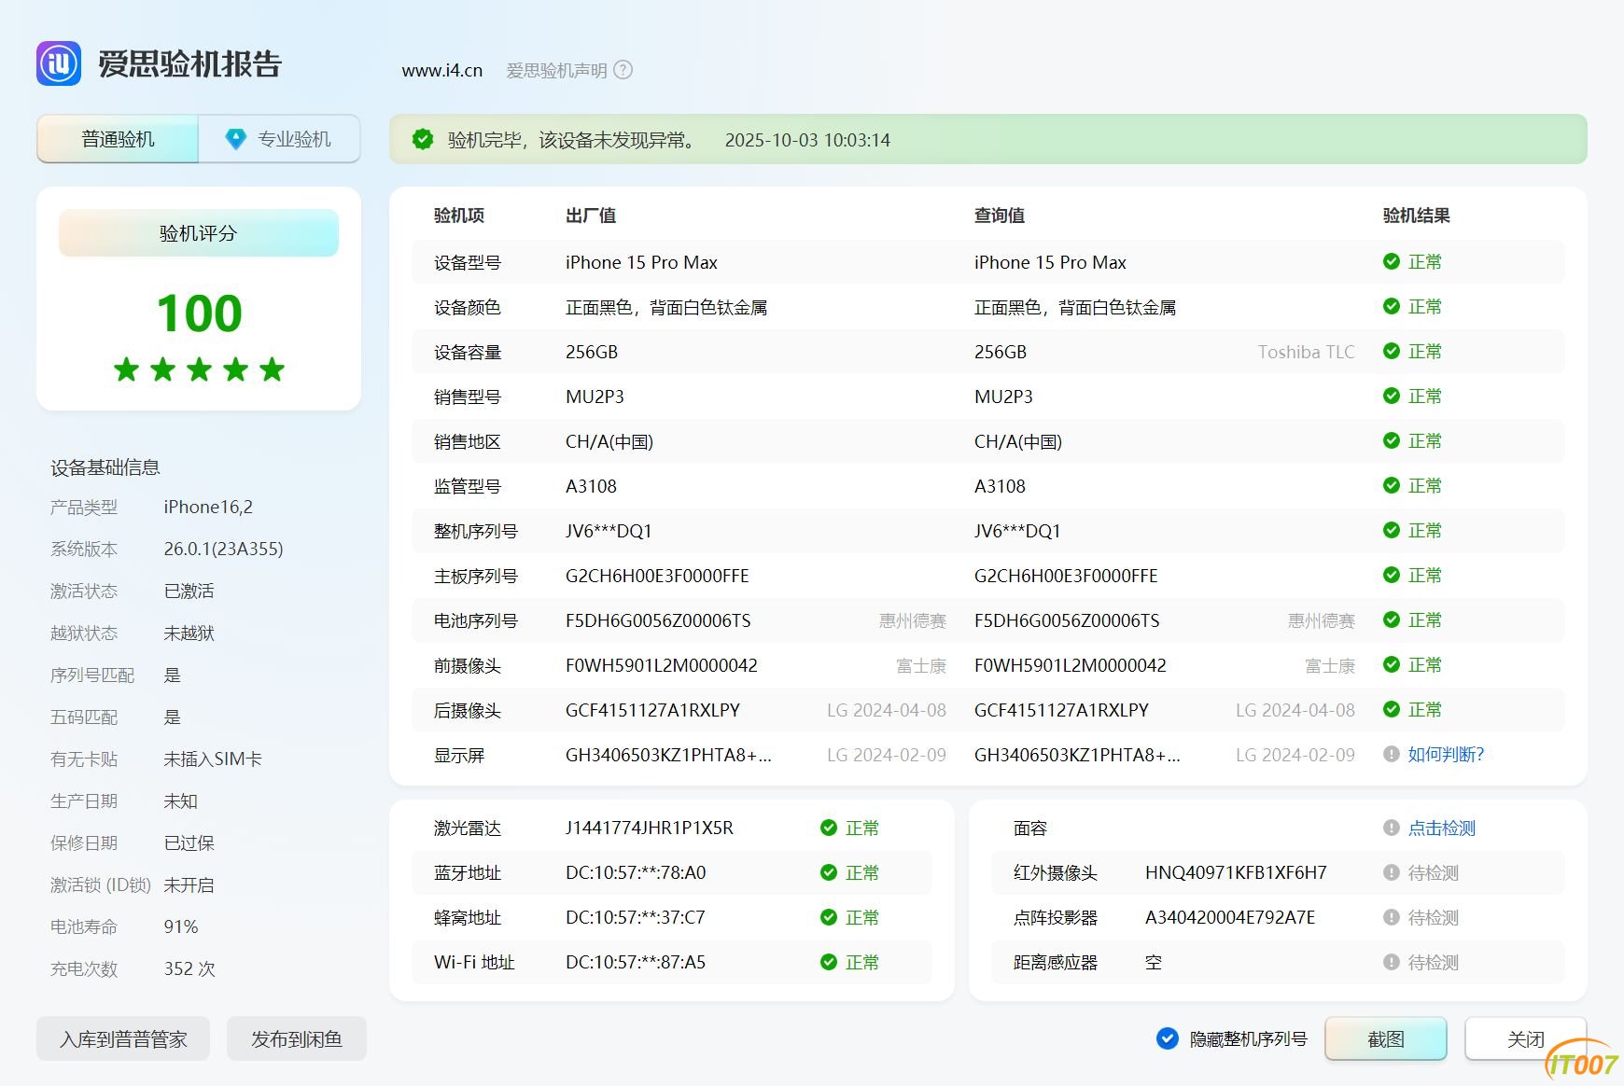
Task: Click the green check icon for 销售型号 row
Action: (1392, 397)
